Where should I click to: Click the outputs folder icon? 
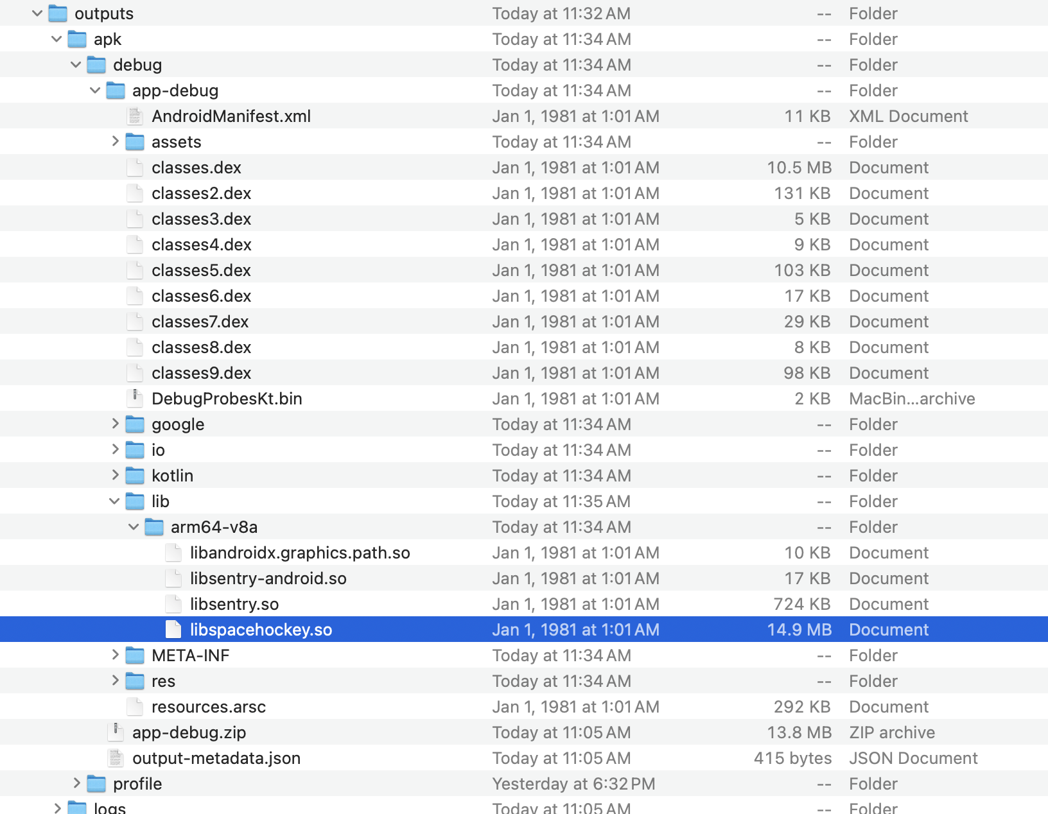58,13
